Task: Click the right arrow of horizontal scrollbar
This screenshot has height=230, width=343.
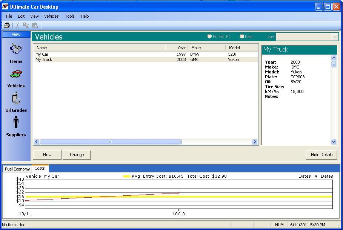Action: [255, 142]
